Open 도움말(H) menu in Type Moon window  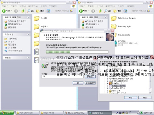tap(131, 6)
